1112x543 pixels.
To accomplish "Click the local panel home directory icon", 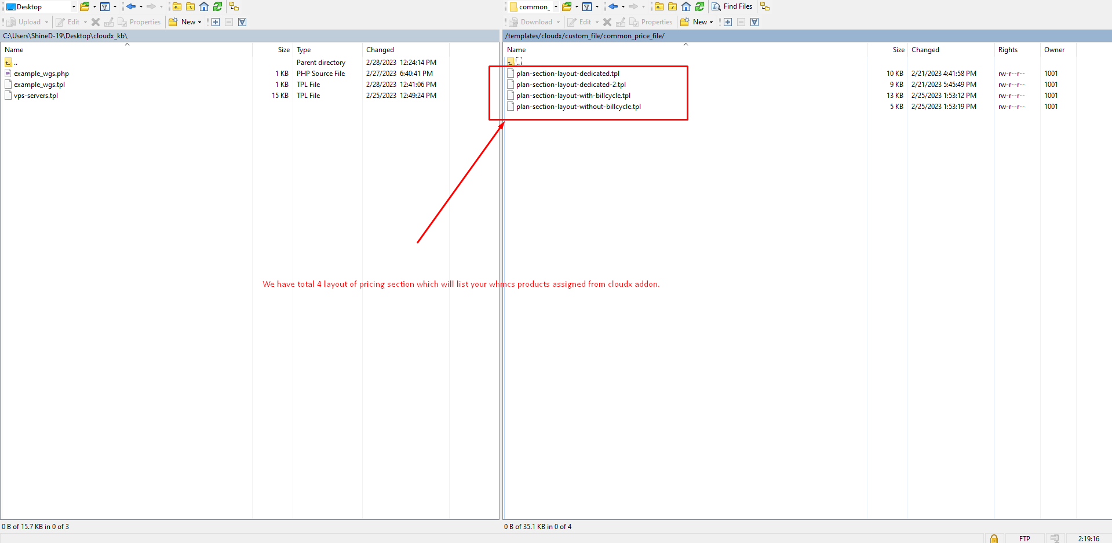I will coord(204,7).
